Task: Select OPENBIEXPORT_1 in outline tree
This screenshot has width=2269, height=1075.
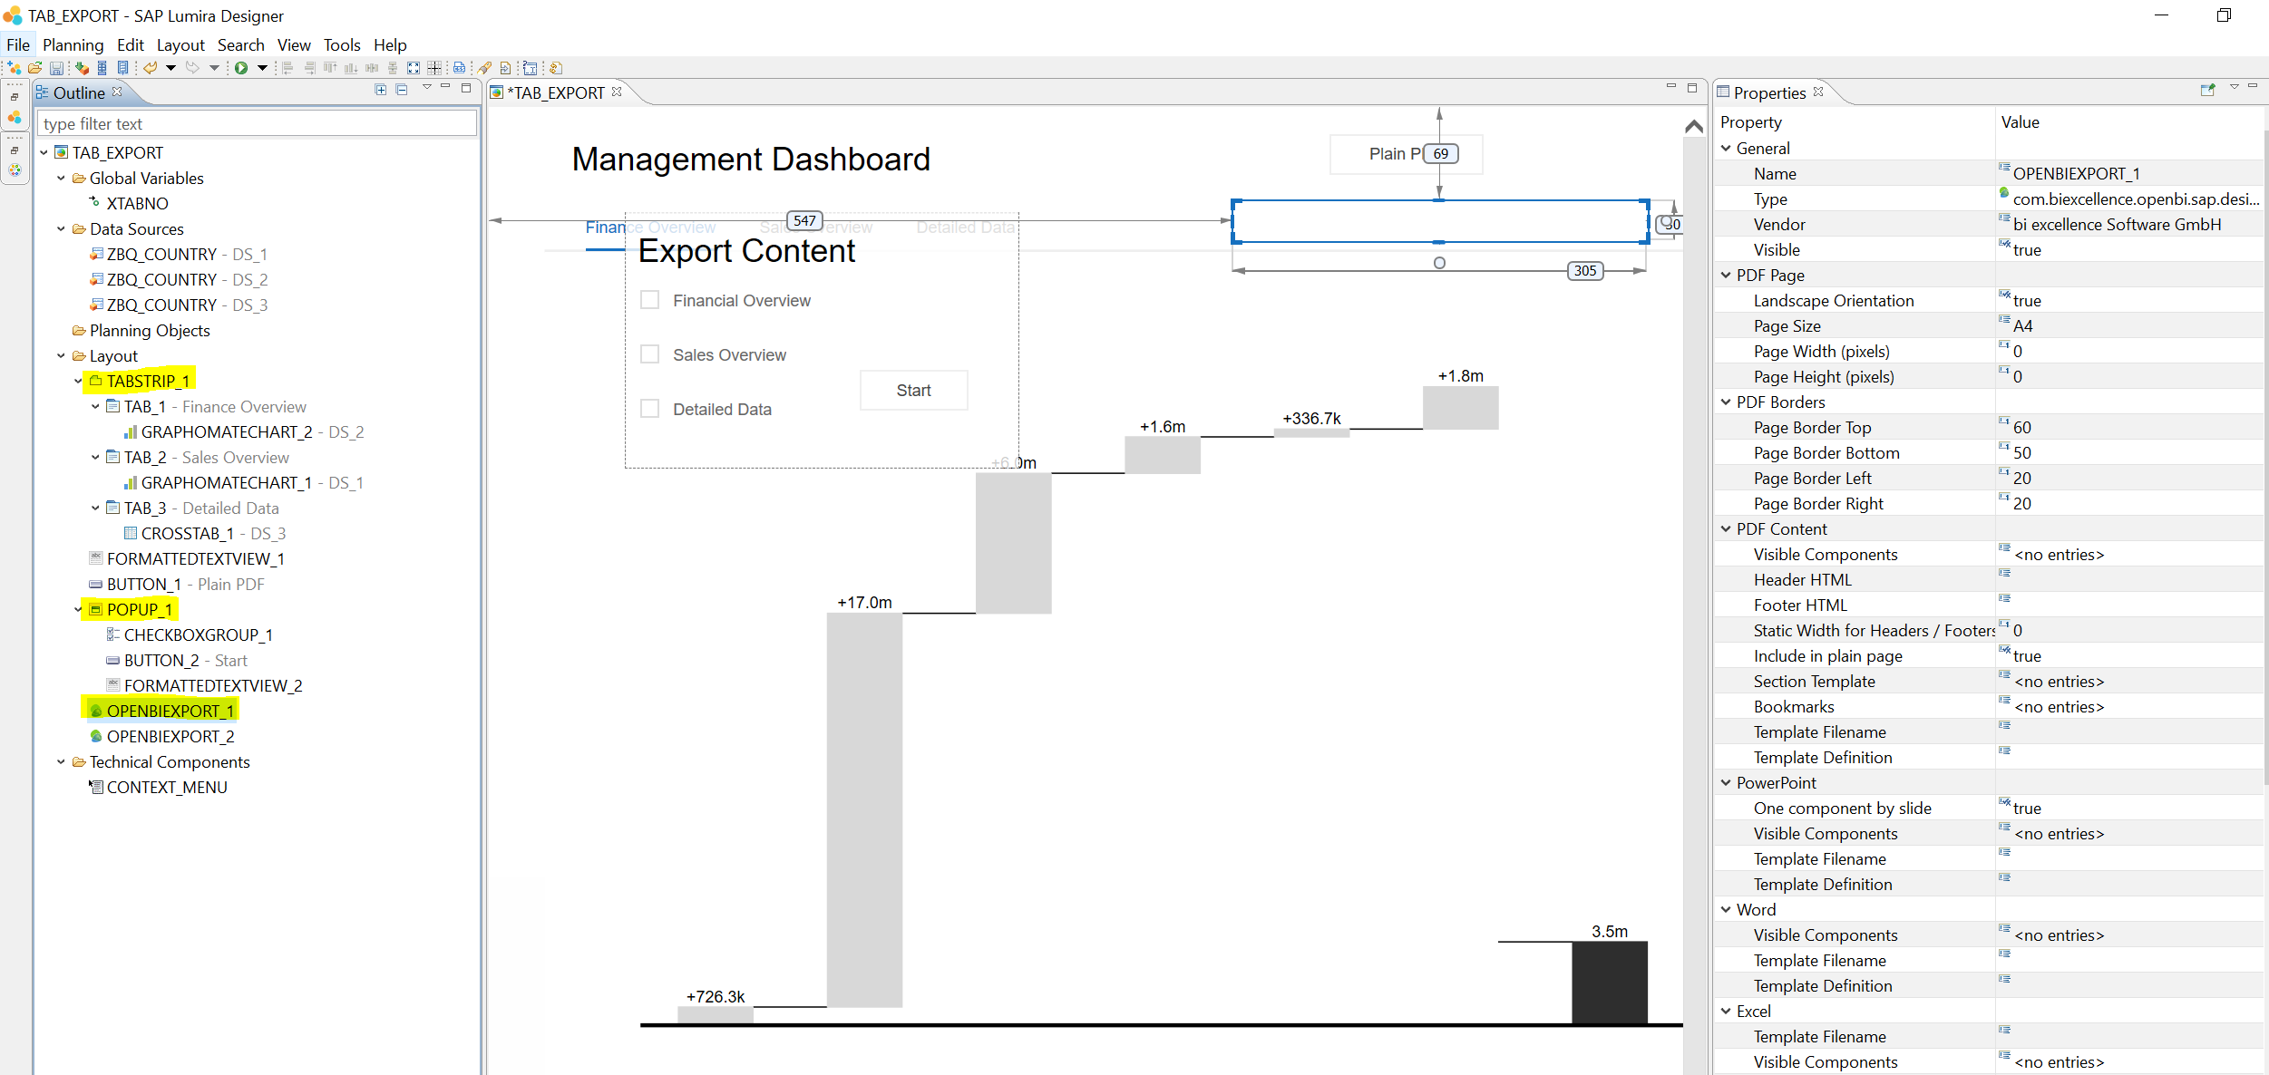Action: (x=172, y=711)
